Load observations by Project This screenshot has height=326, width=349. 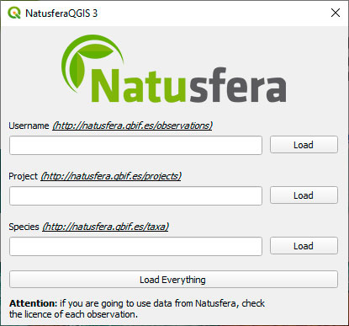coord(304,195)
